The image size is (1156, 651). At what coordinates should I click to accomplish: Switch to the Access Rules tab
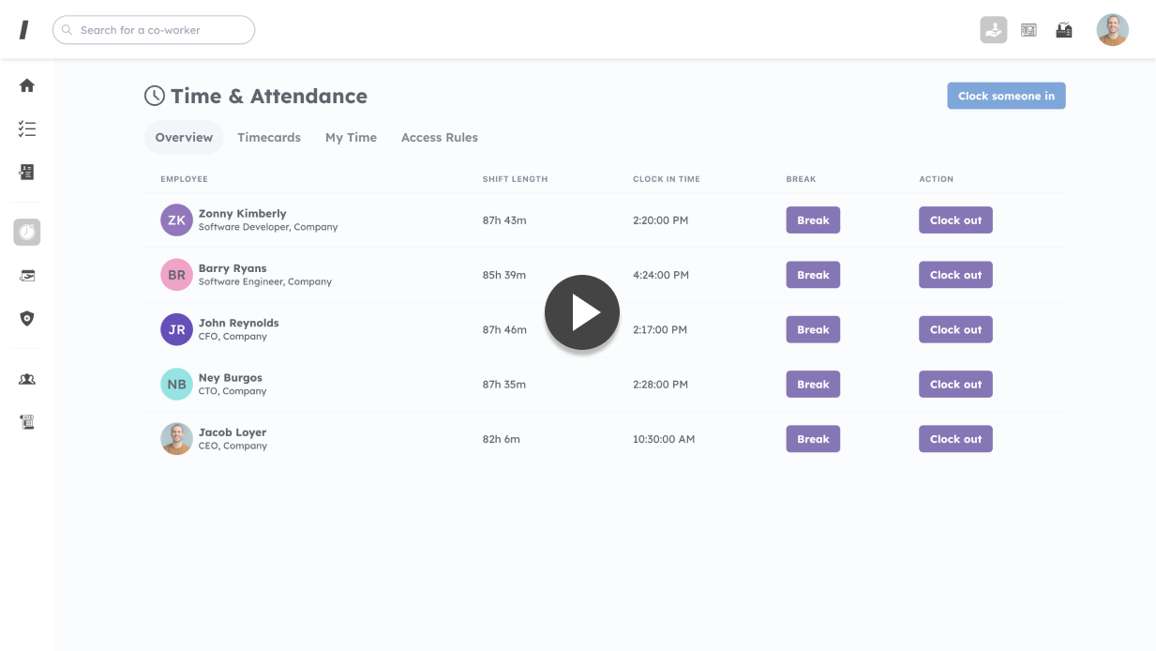coord(439,137)
